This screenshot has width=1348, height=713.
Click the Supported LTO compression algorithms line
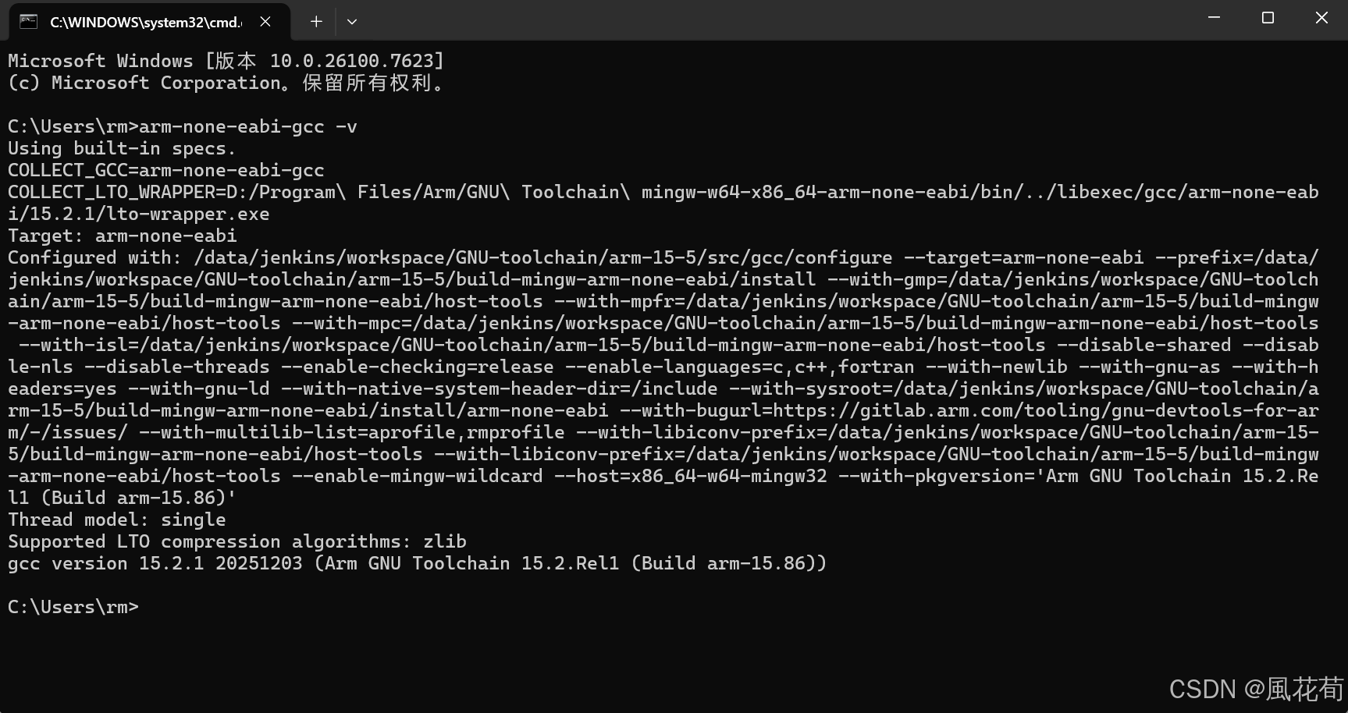click(237, 541)
